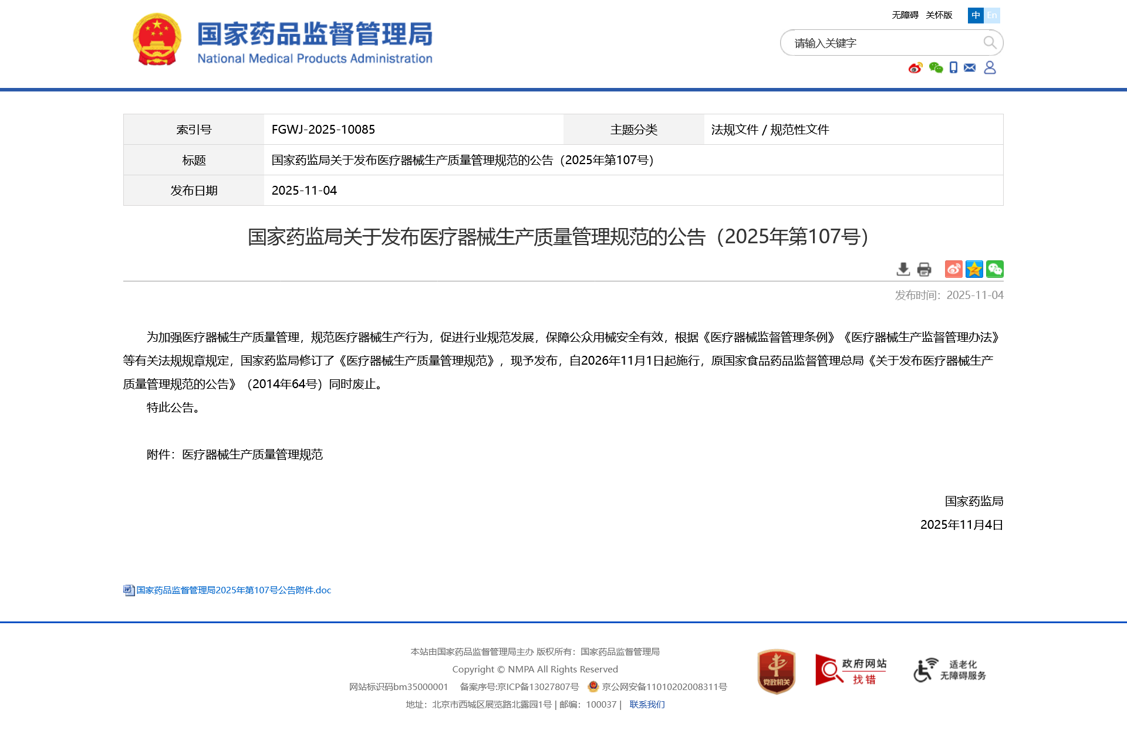Switch language to 中 (Chinese)
The image size is (1127, 734).
(976, 15)
